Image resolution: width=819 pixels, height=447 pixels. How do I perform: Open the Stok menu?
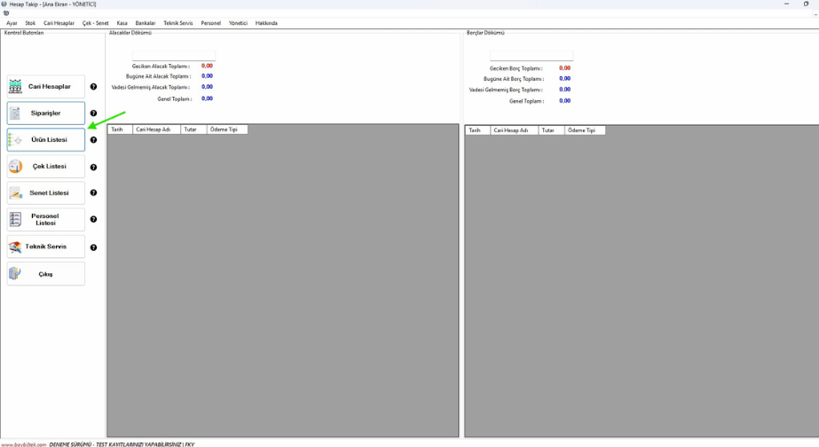[30, 23]
